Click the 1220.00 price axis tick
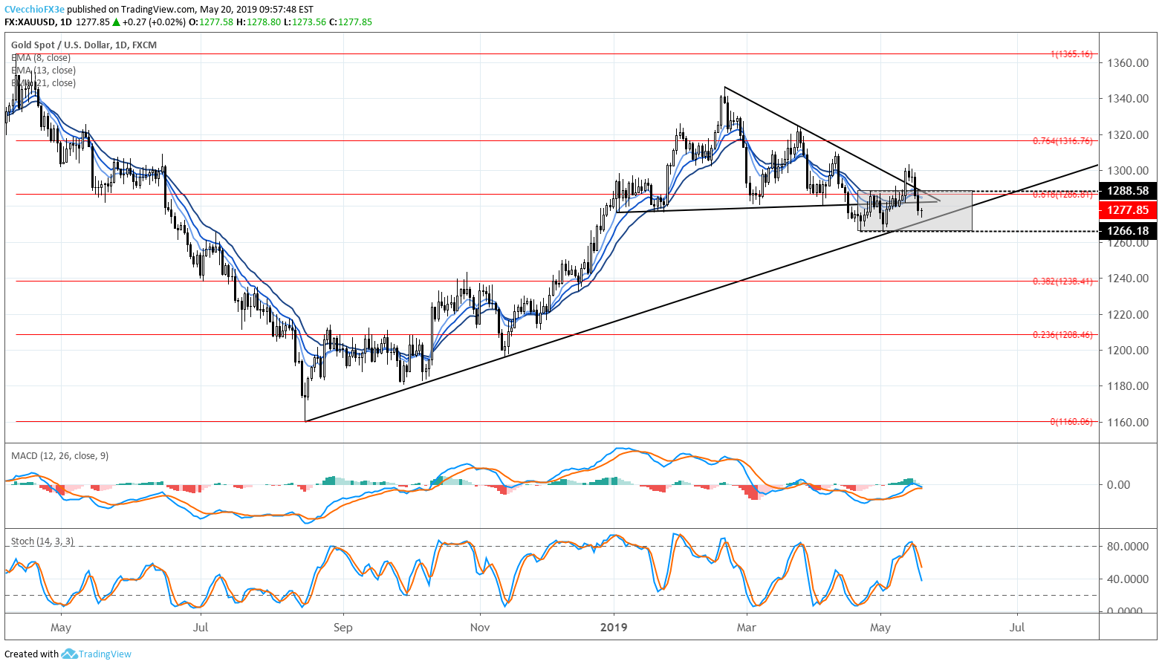Image resolution: width=1162 pixels, height=667 pixels. 1128,315
